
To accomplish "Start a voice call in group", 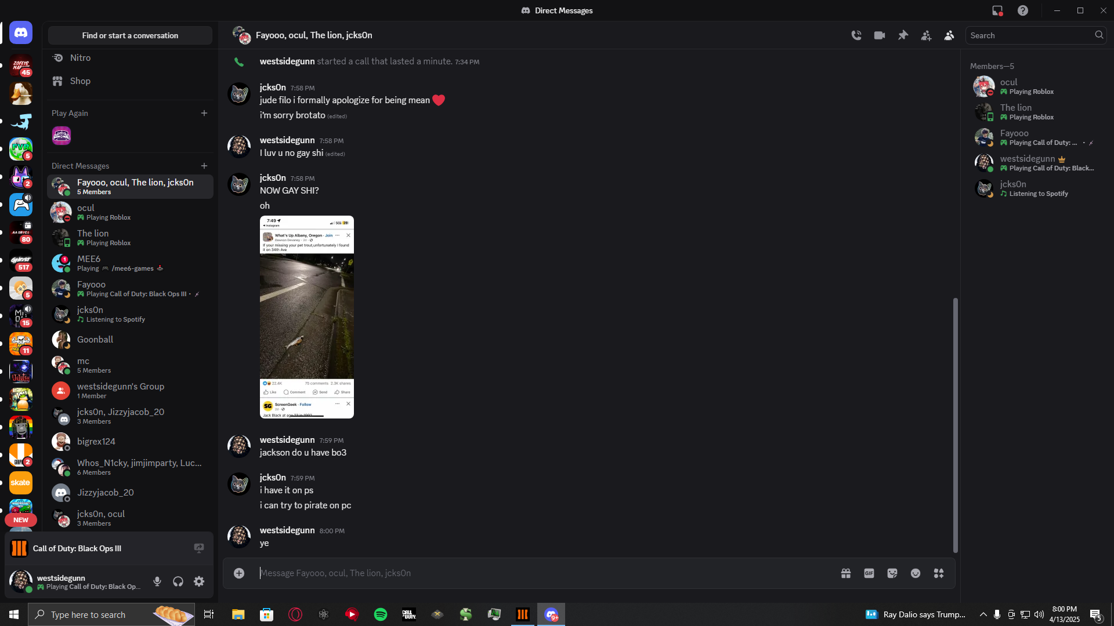I will [856, 35].
